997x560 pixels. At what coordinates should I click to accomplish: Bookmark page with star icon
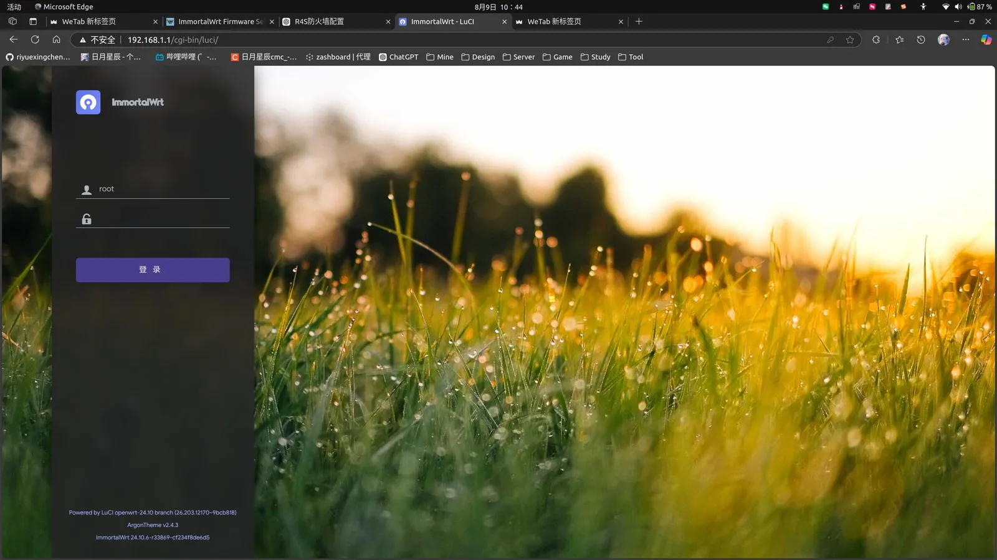click(850, 40)
